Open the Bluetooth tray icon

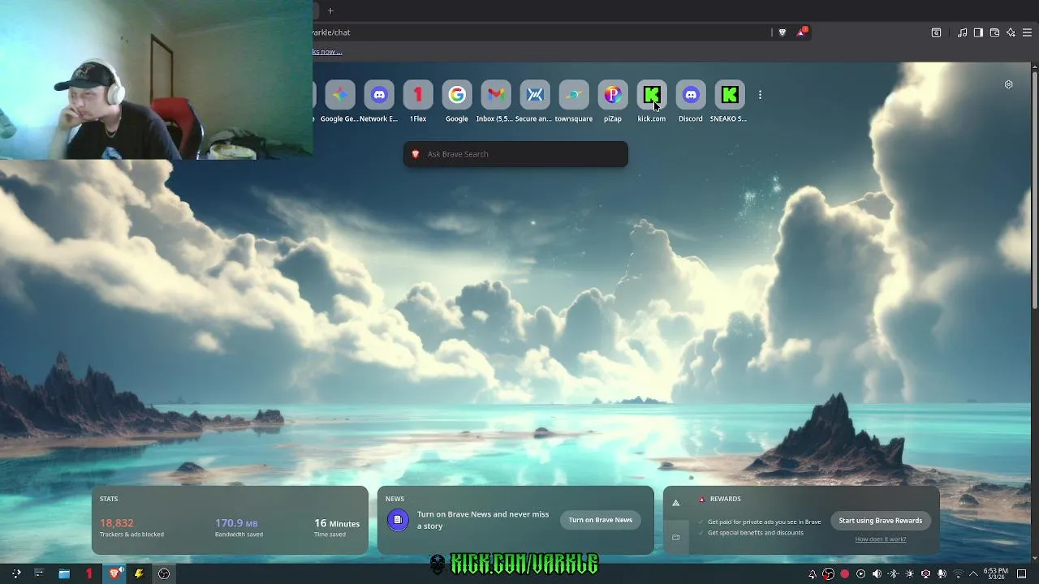point(893,574)
